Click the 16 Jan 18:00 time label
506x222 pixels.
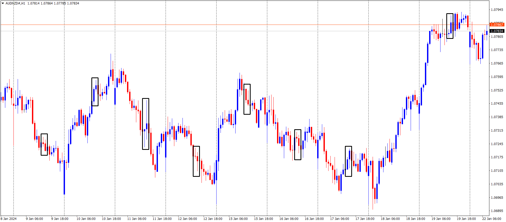point(314,219)
